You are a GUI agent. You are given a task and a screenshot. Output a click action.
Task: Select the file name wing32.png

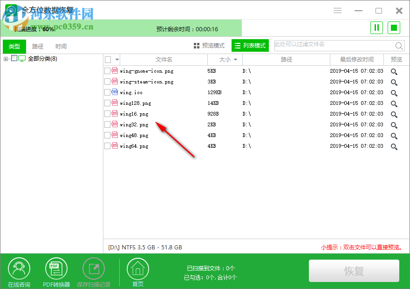coord(134,125)
